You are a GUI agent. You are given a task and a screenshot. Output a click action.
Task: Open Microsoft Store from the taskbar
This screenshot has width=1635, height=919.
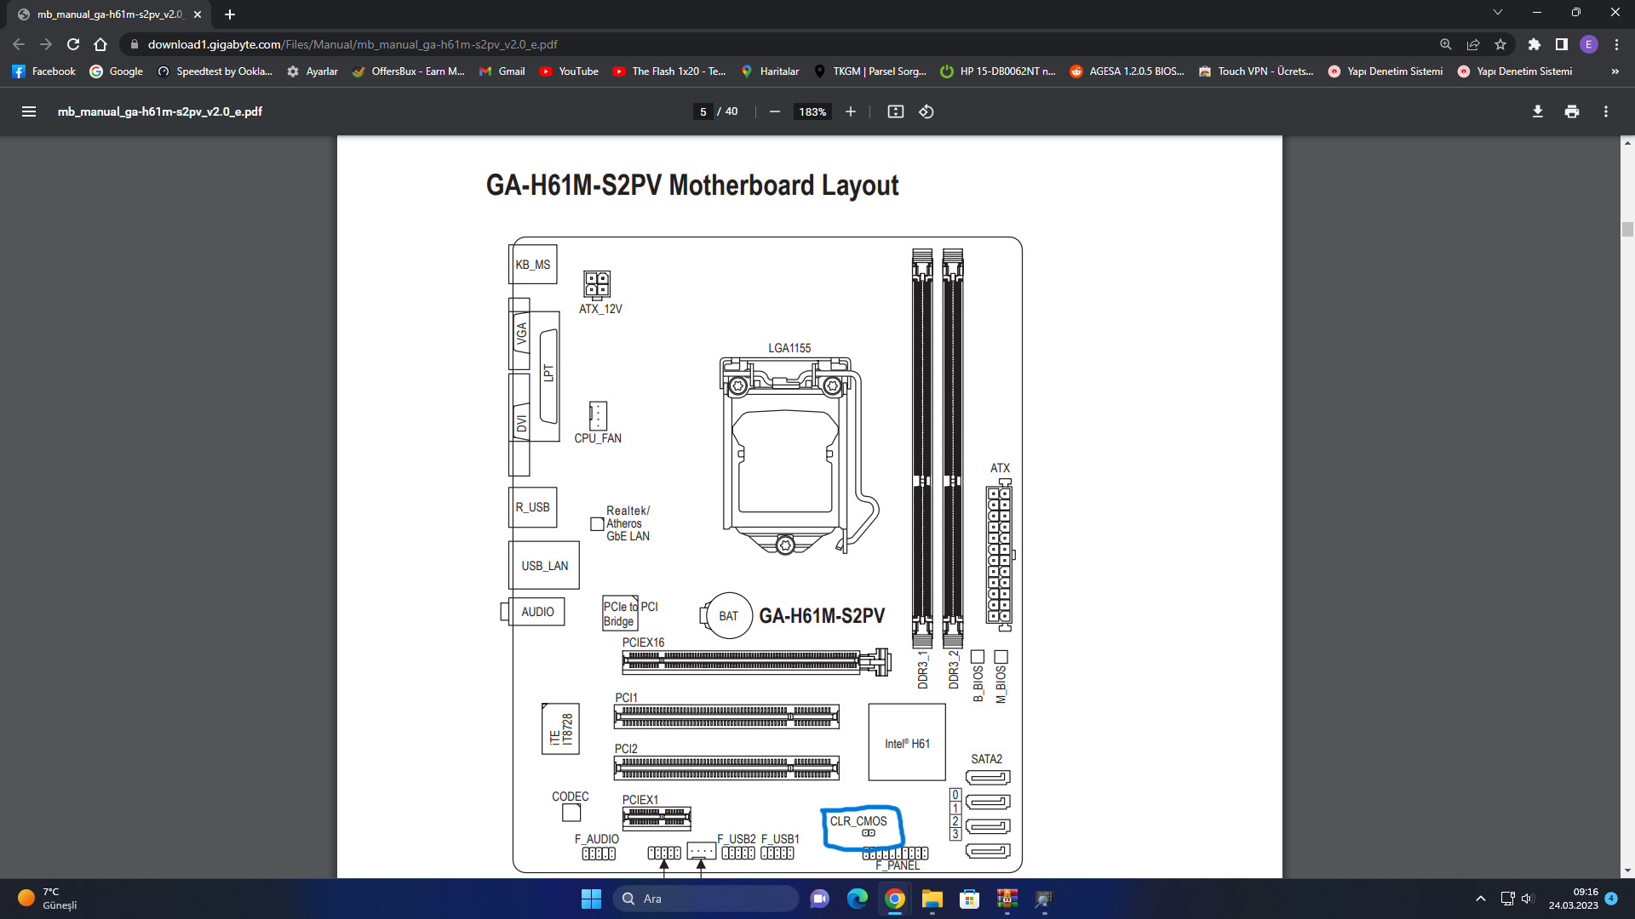969,899
